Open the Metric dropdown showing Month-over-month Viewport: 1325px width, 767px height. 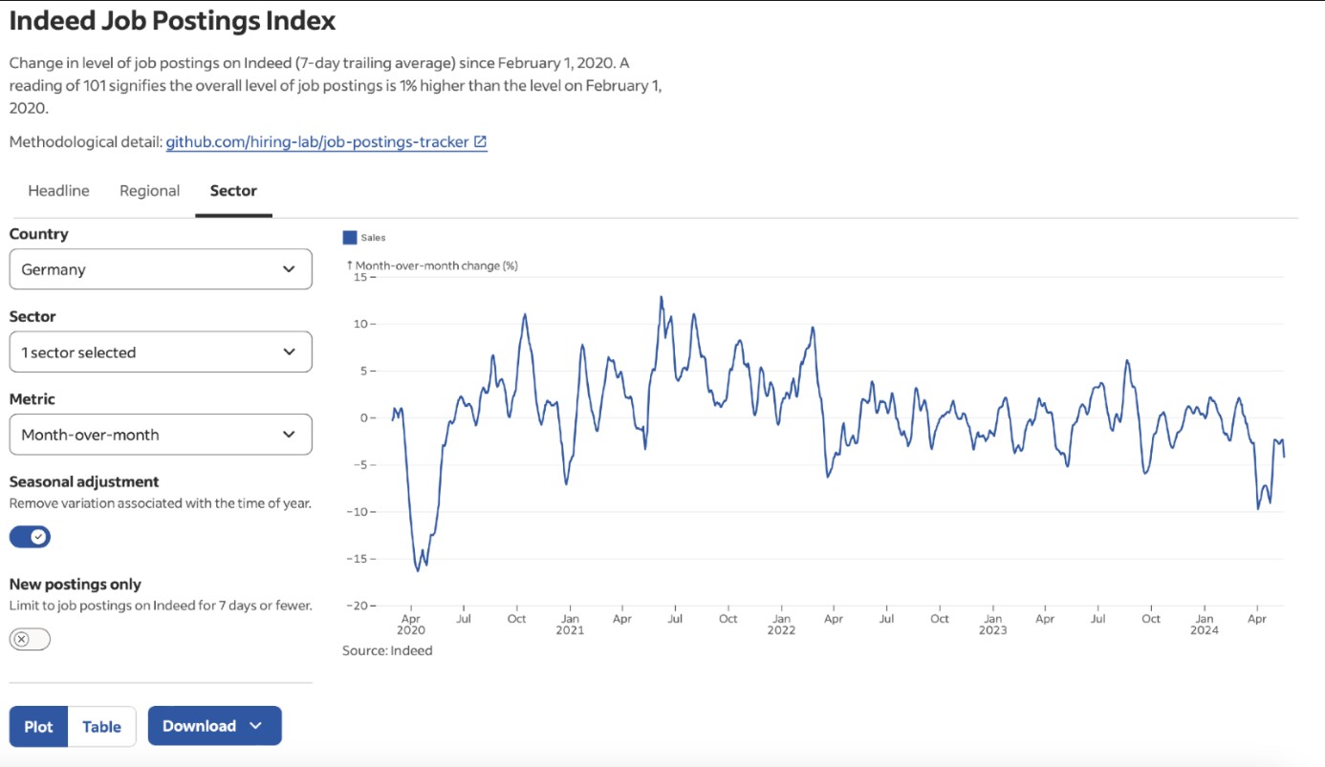(x=161, y=435)
